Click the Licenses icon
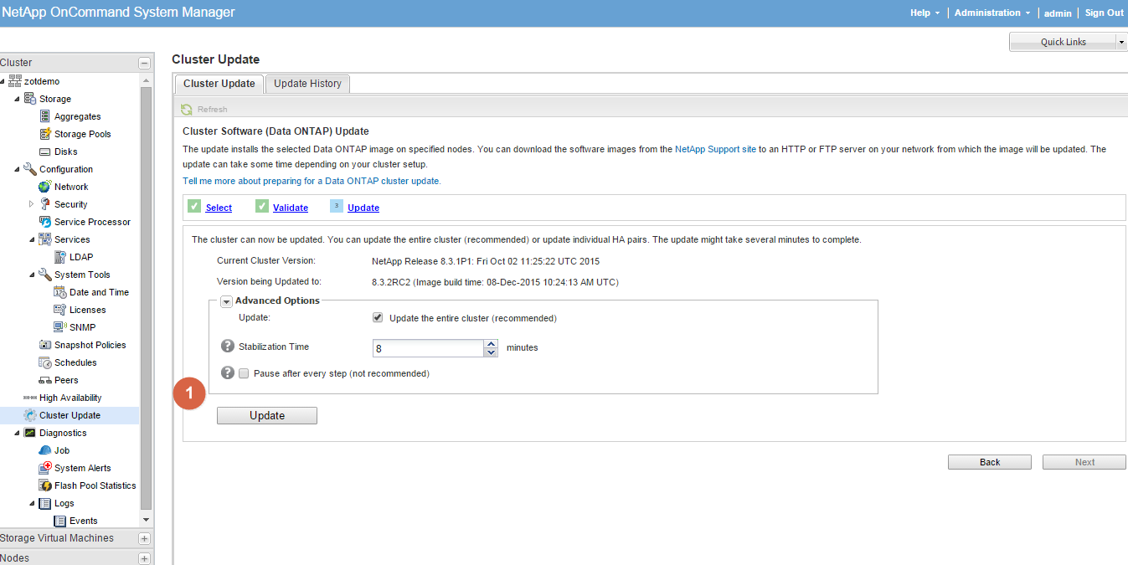This screenshot has height=565, width=1128. coord(60,310)
